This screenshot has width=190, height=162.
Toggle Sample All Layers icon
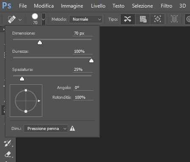click(x=174, y=19)
